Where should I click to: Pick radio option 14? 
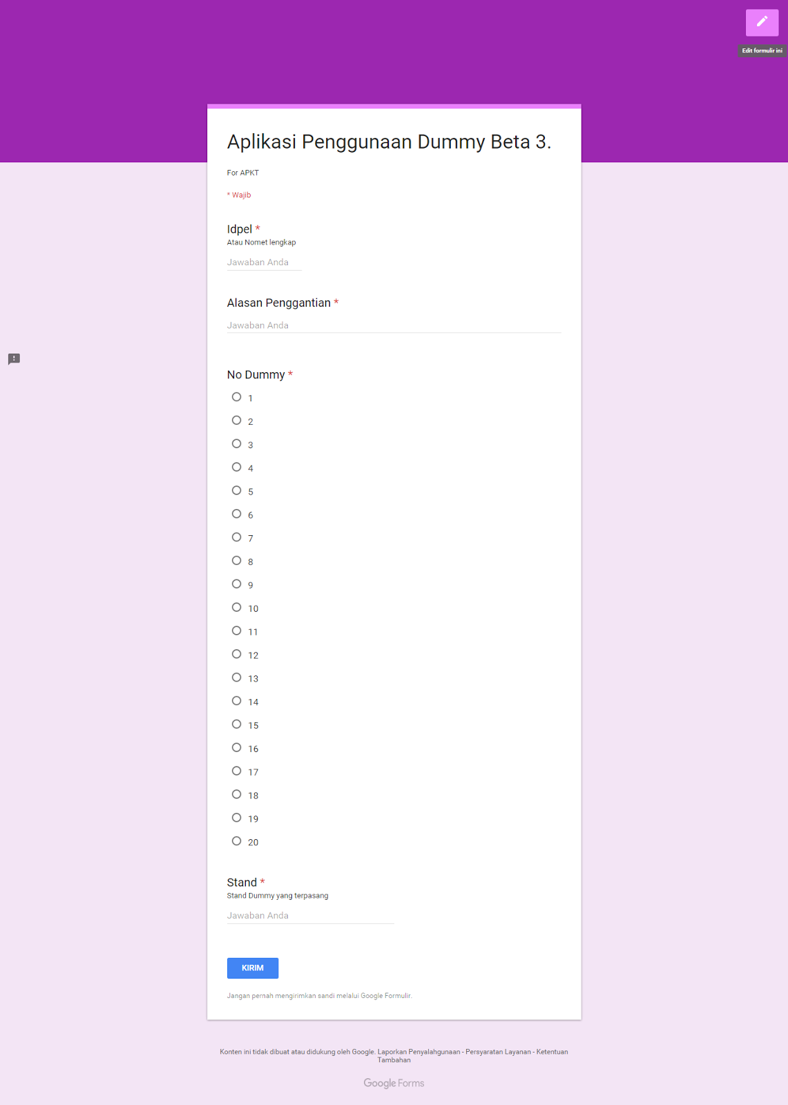tap(236, 701)
